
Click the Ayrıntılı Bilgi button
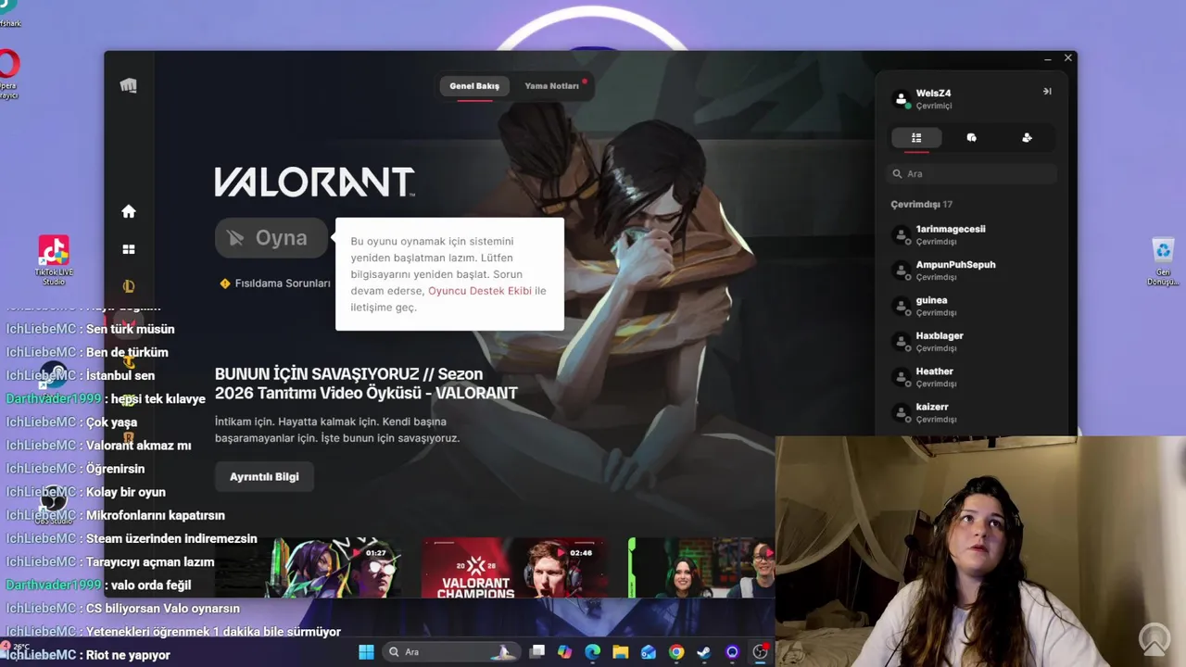[x=264, y=476]
